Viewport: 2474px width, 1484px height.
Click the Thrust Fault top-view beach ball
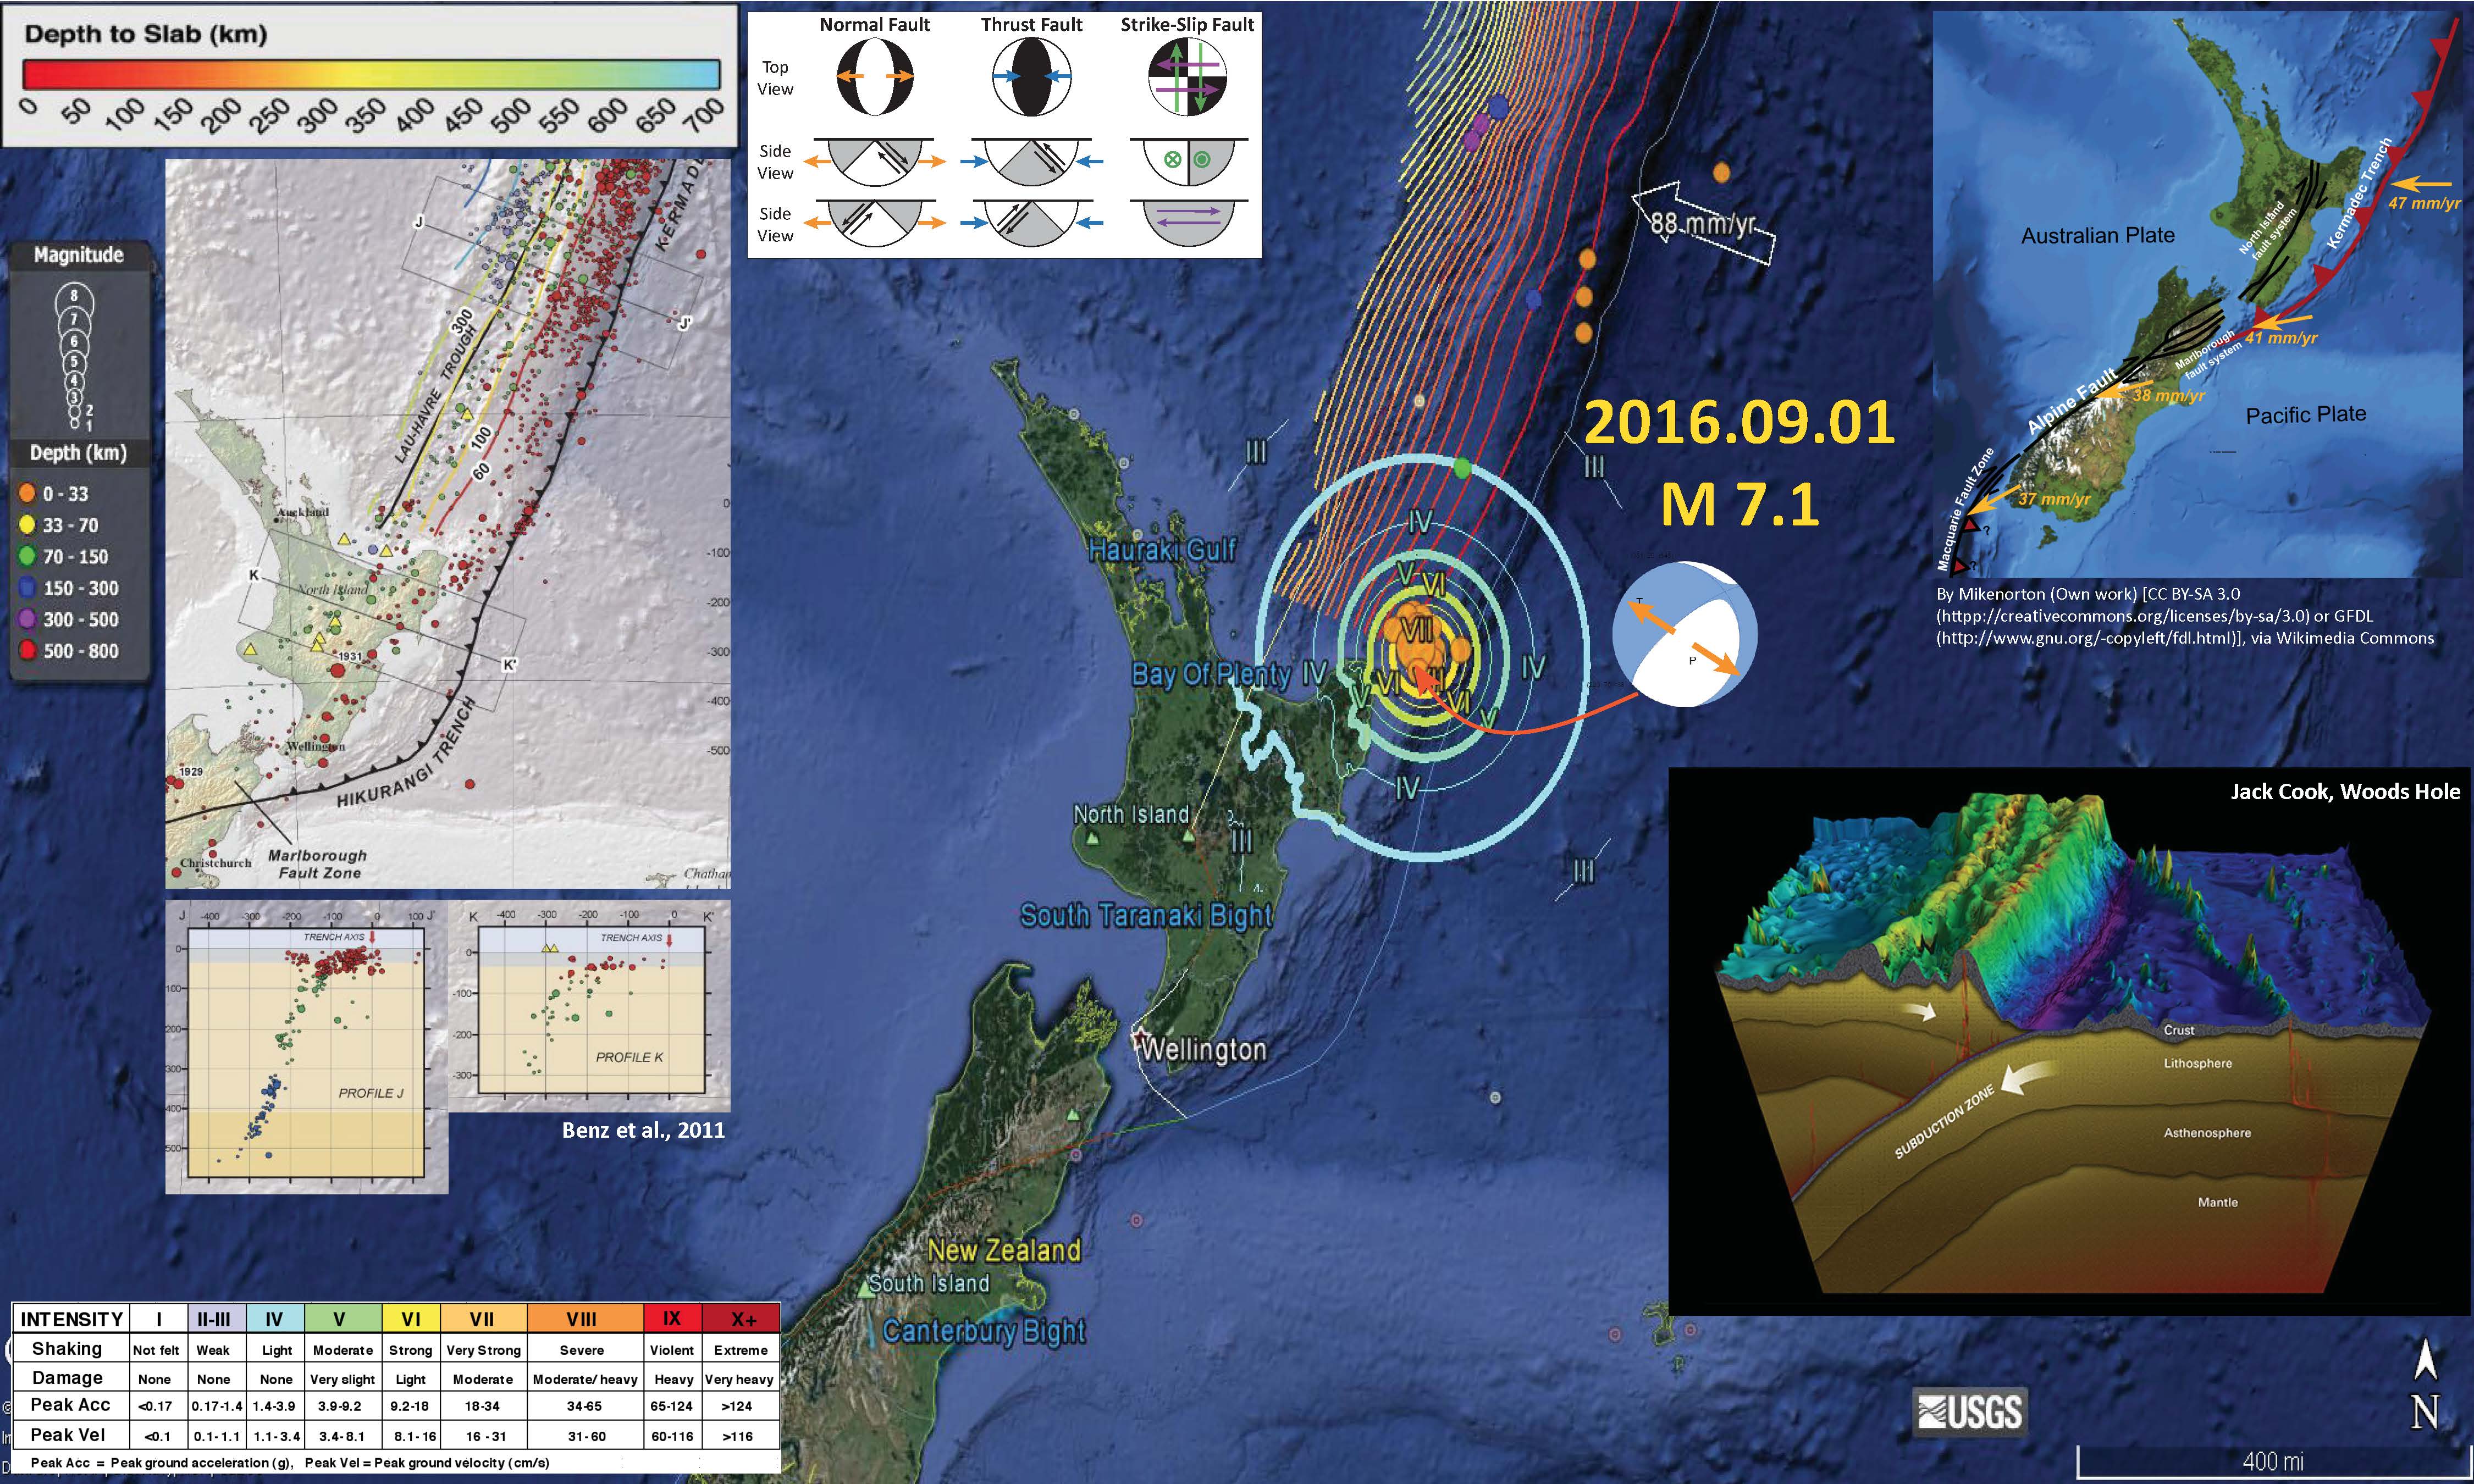(x=1031, y=77)
